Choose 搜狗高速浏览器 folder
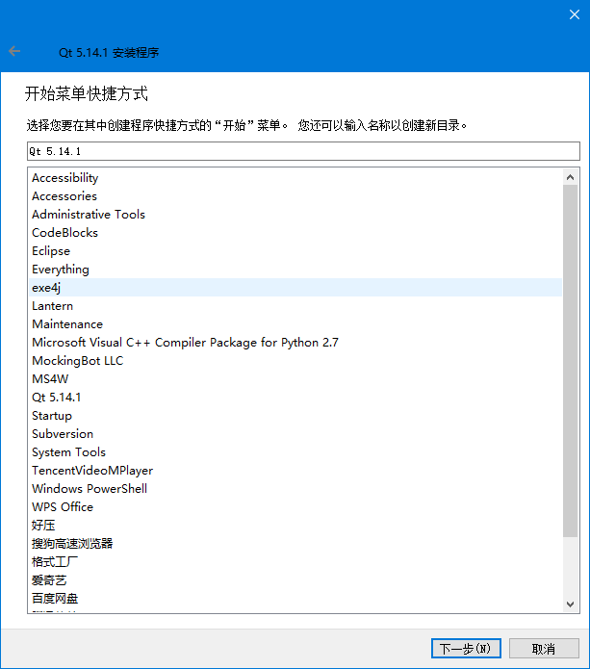 point(295,544)
